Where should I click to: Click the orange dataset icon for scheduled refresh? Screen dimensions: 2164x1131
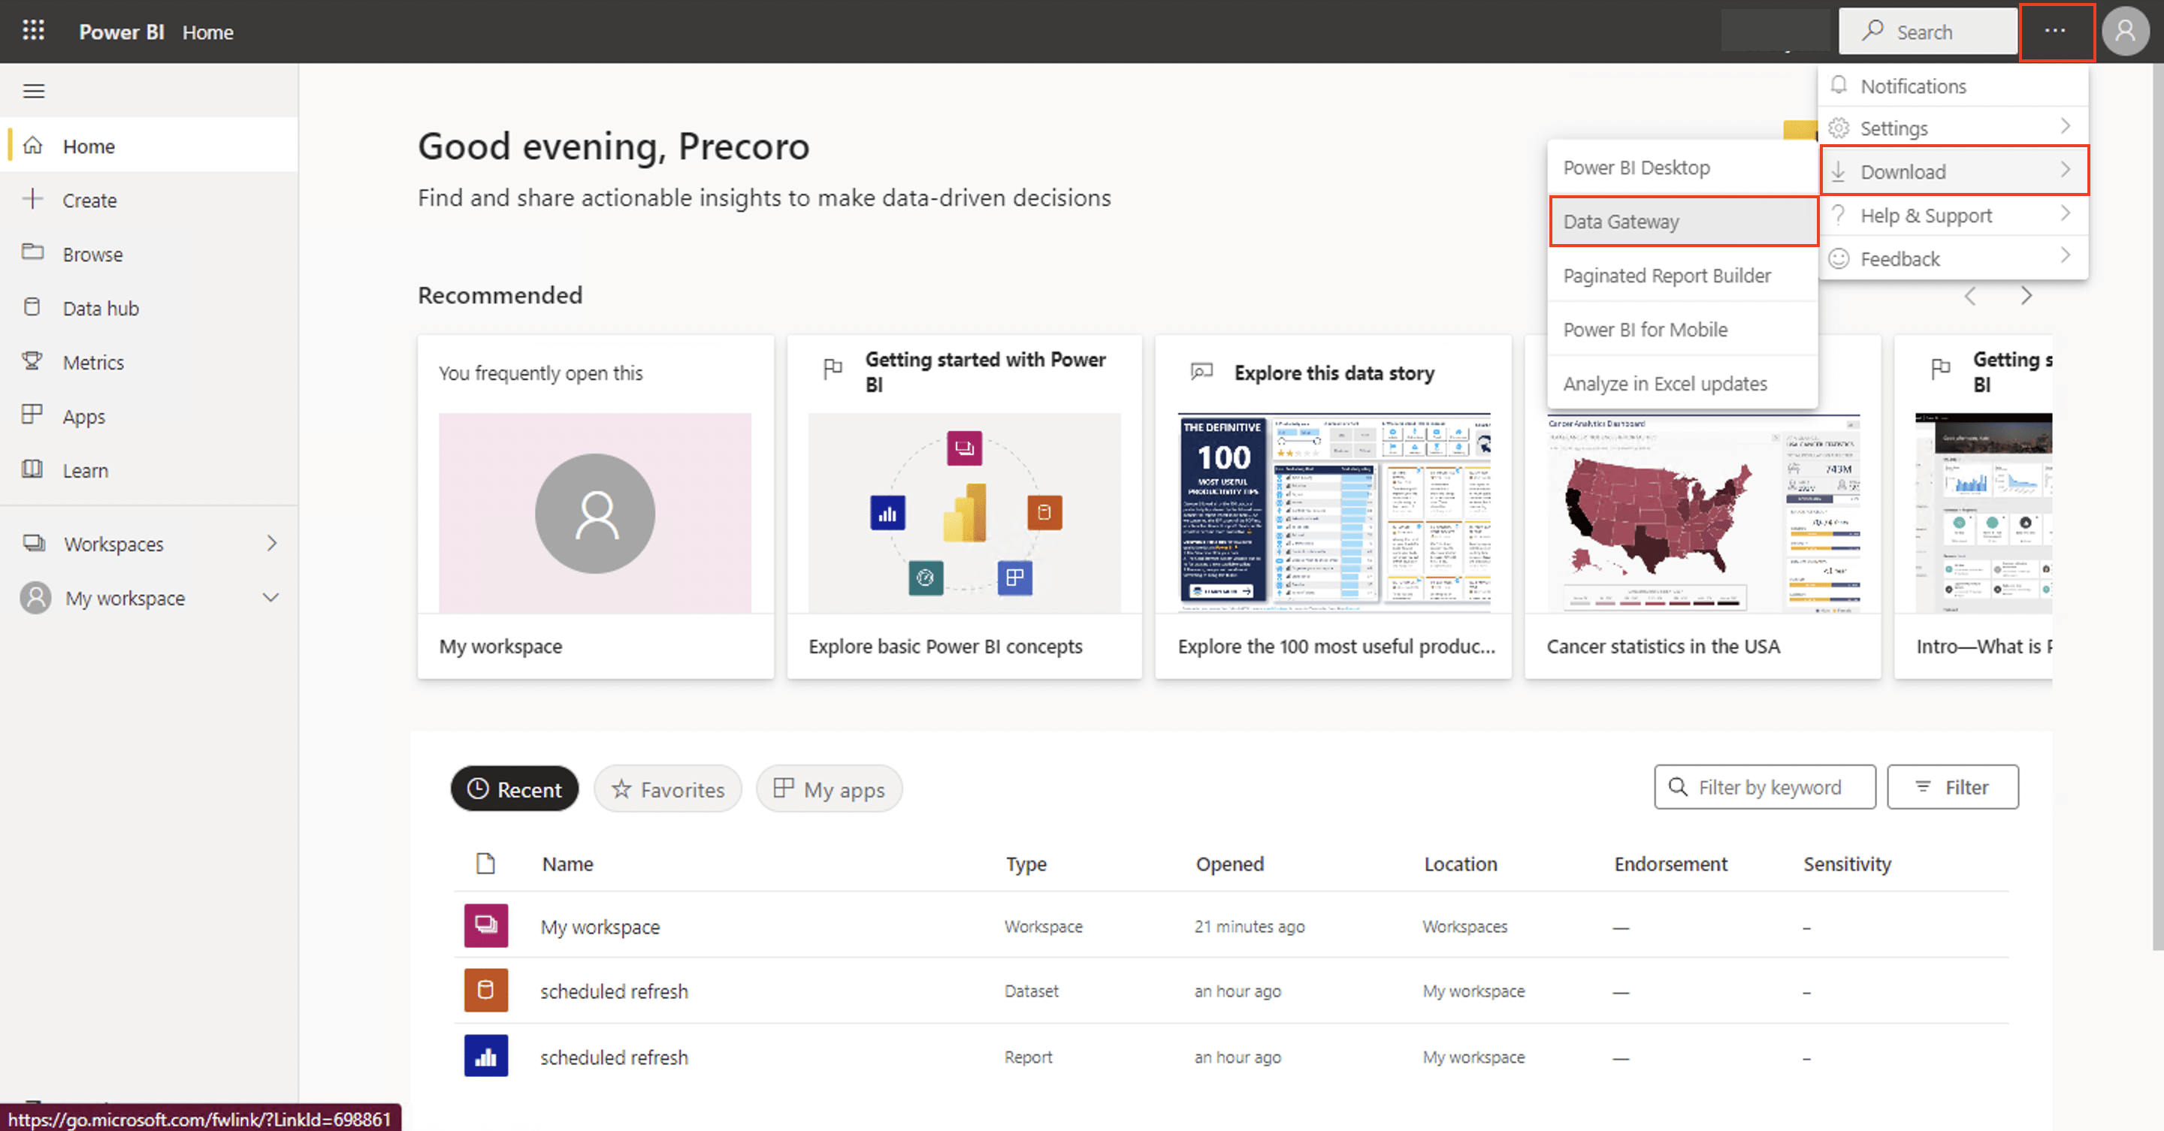click(x=485, y=991)
